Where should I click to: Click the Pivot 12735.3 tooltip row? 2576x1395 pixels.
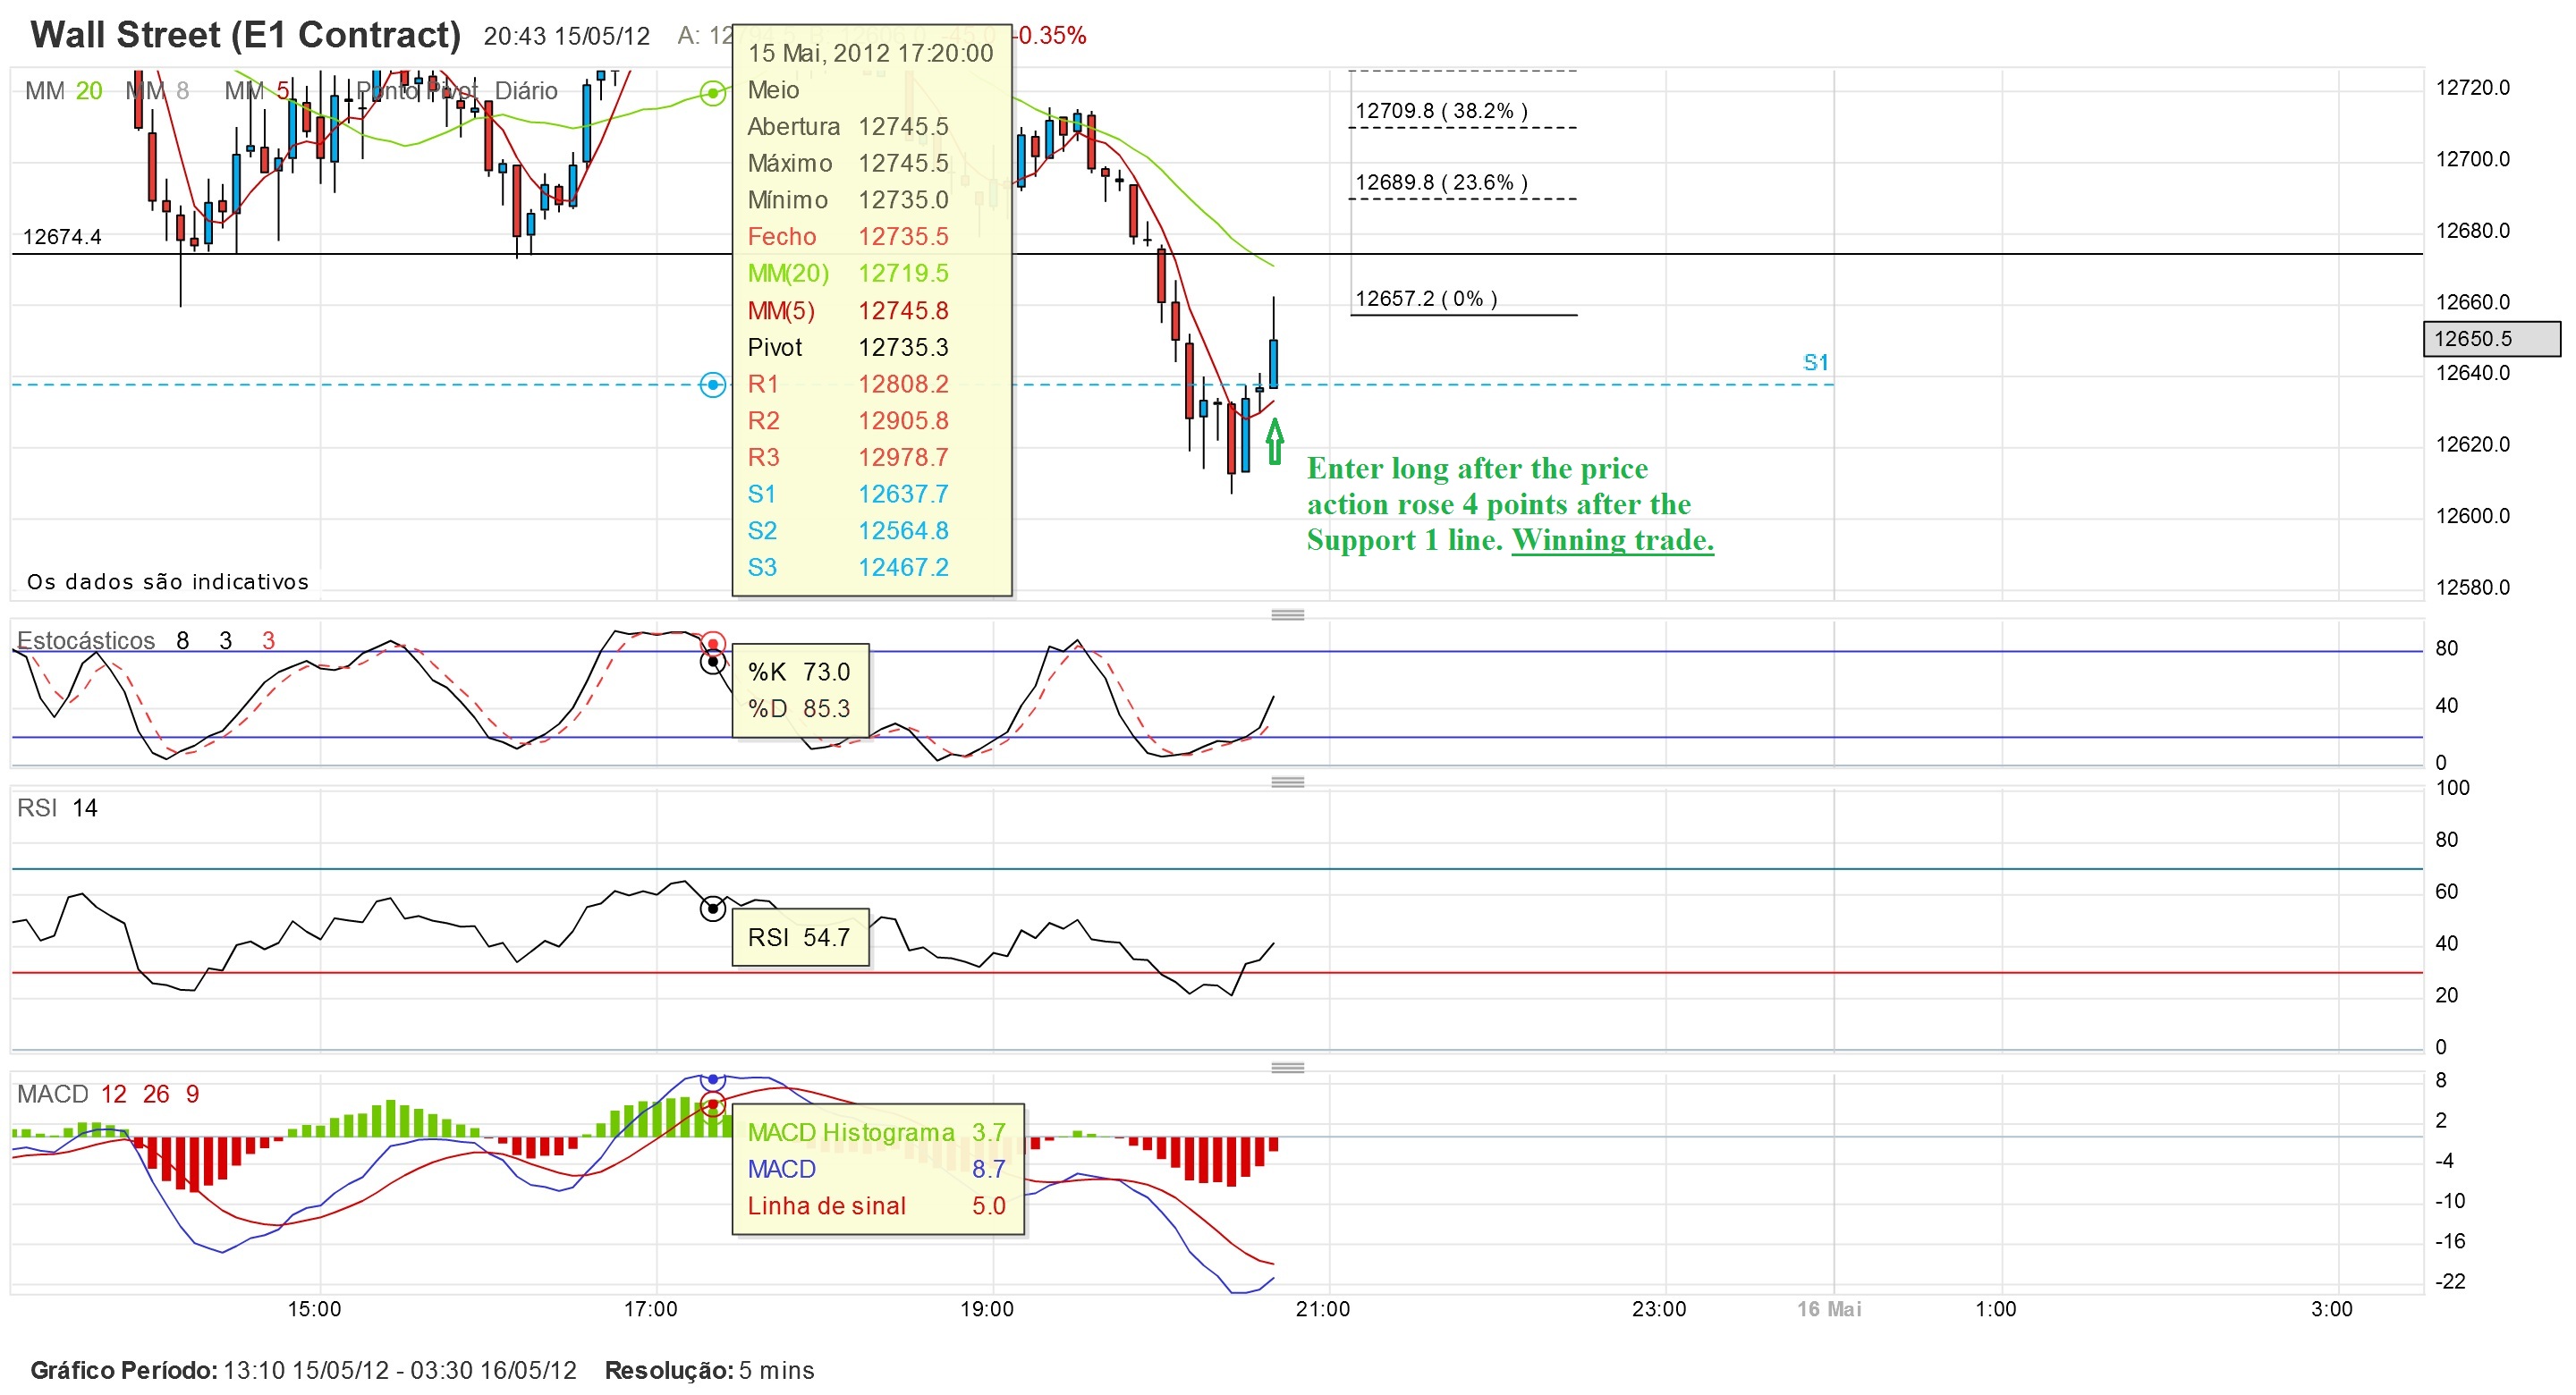tap(848, 347)
